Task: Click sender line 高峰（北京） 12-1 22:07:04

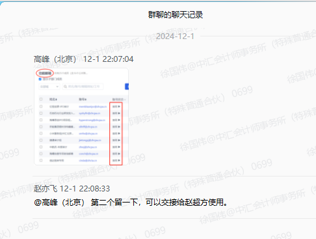Action: [x=84, y=59]
